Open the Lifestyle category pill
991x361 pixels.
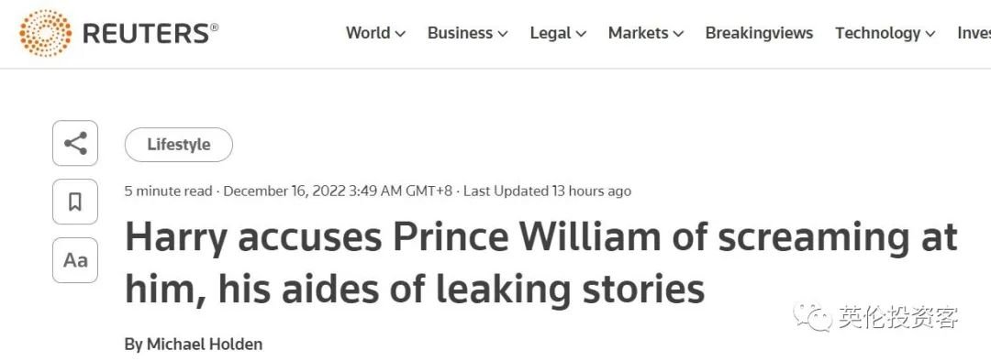click(x=179, y=145)
